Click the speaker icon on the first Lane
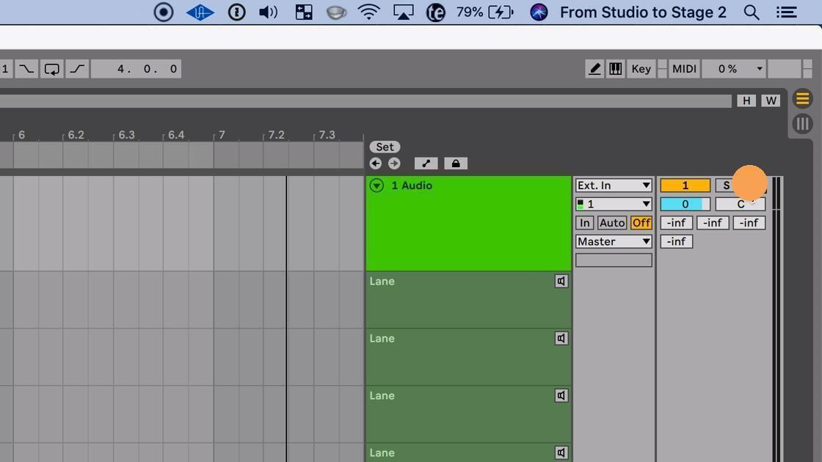The image size is (822, 462). [561, 281]
